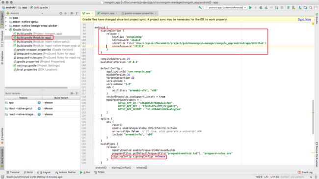Open the AVD Manager icon
The width and height of the screenshot is (319, 179).
[x=293, y=7]
